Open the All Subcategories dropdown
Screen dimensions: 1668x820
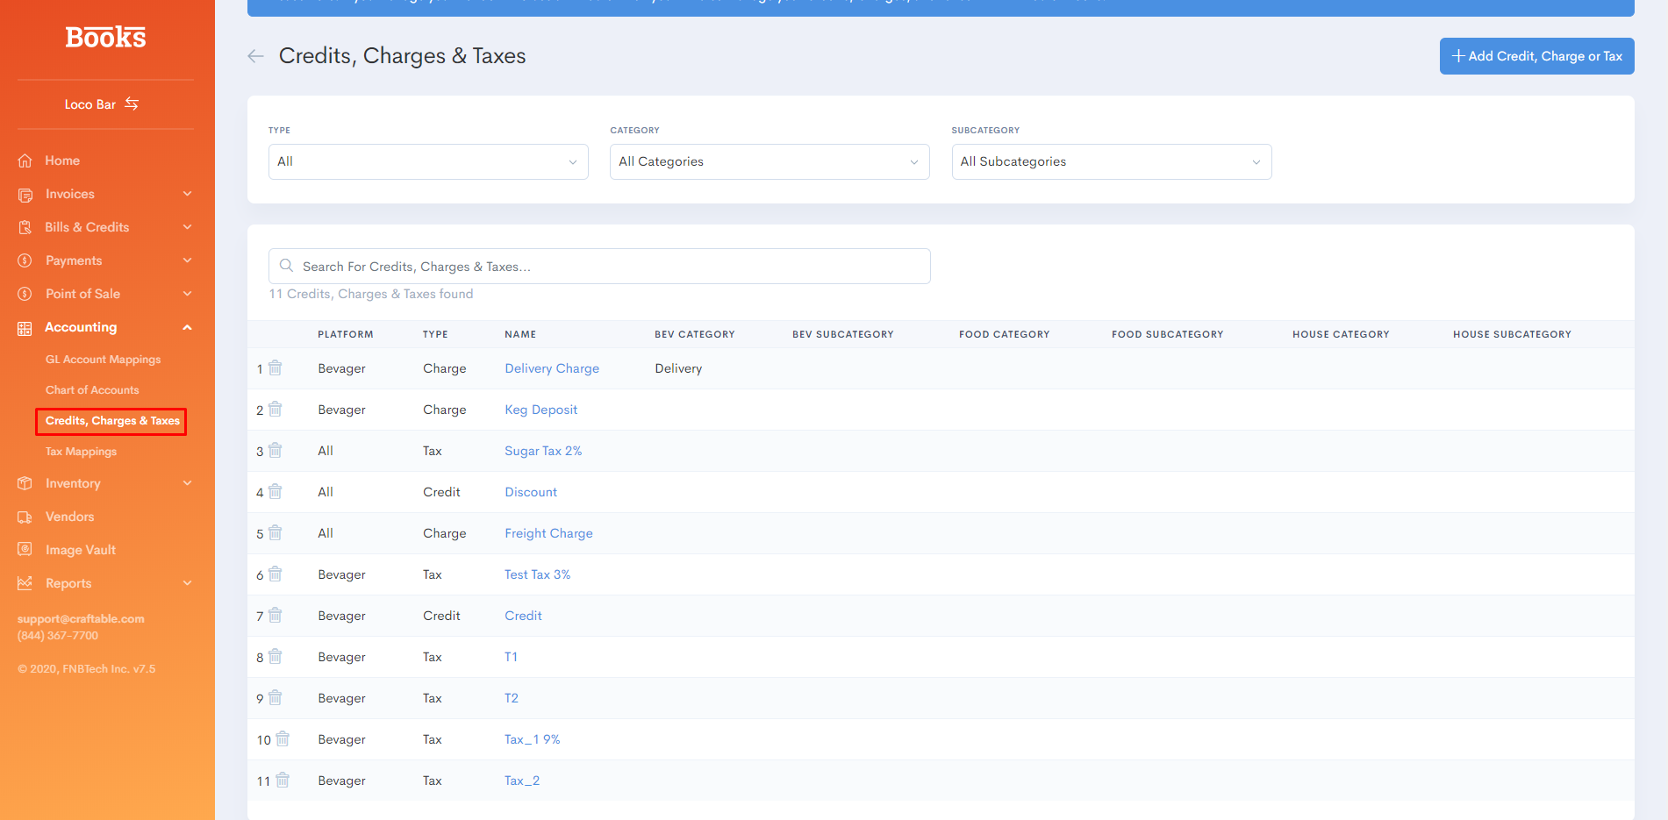pos(1112,161)
